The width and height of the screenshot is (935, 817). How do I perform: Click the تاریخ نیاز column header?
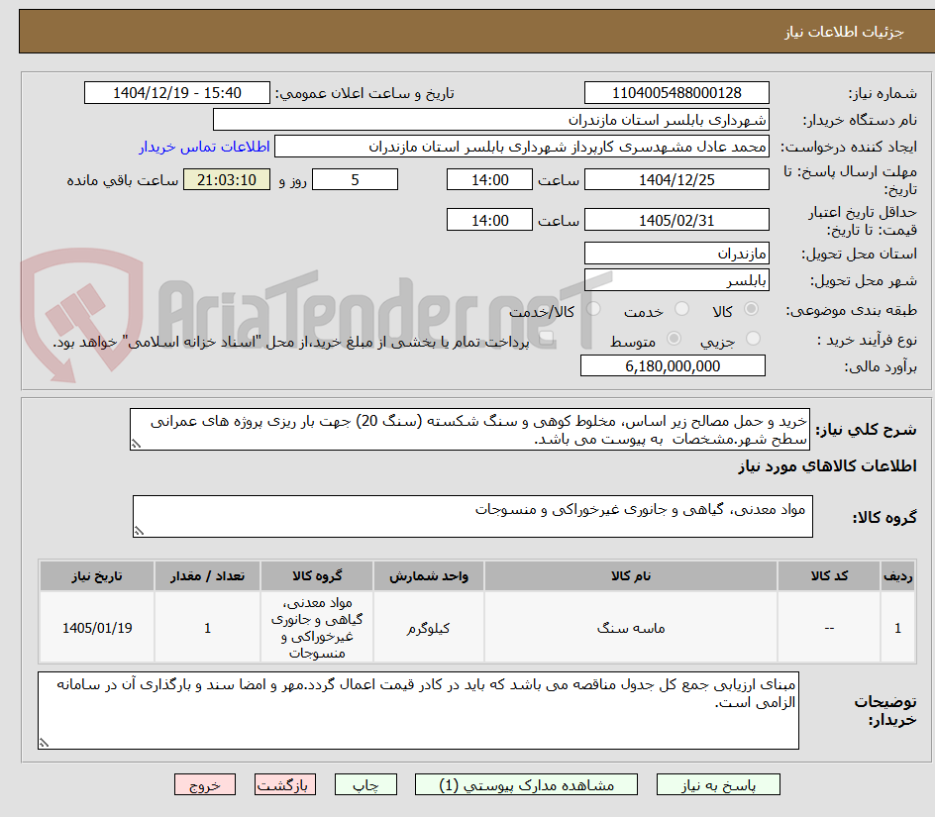point(97,576)
